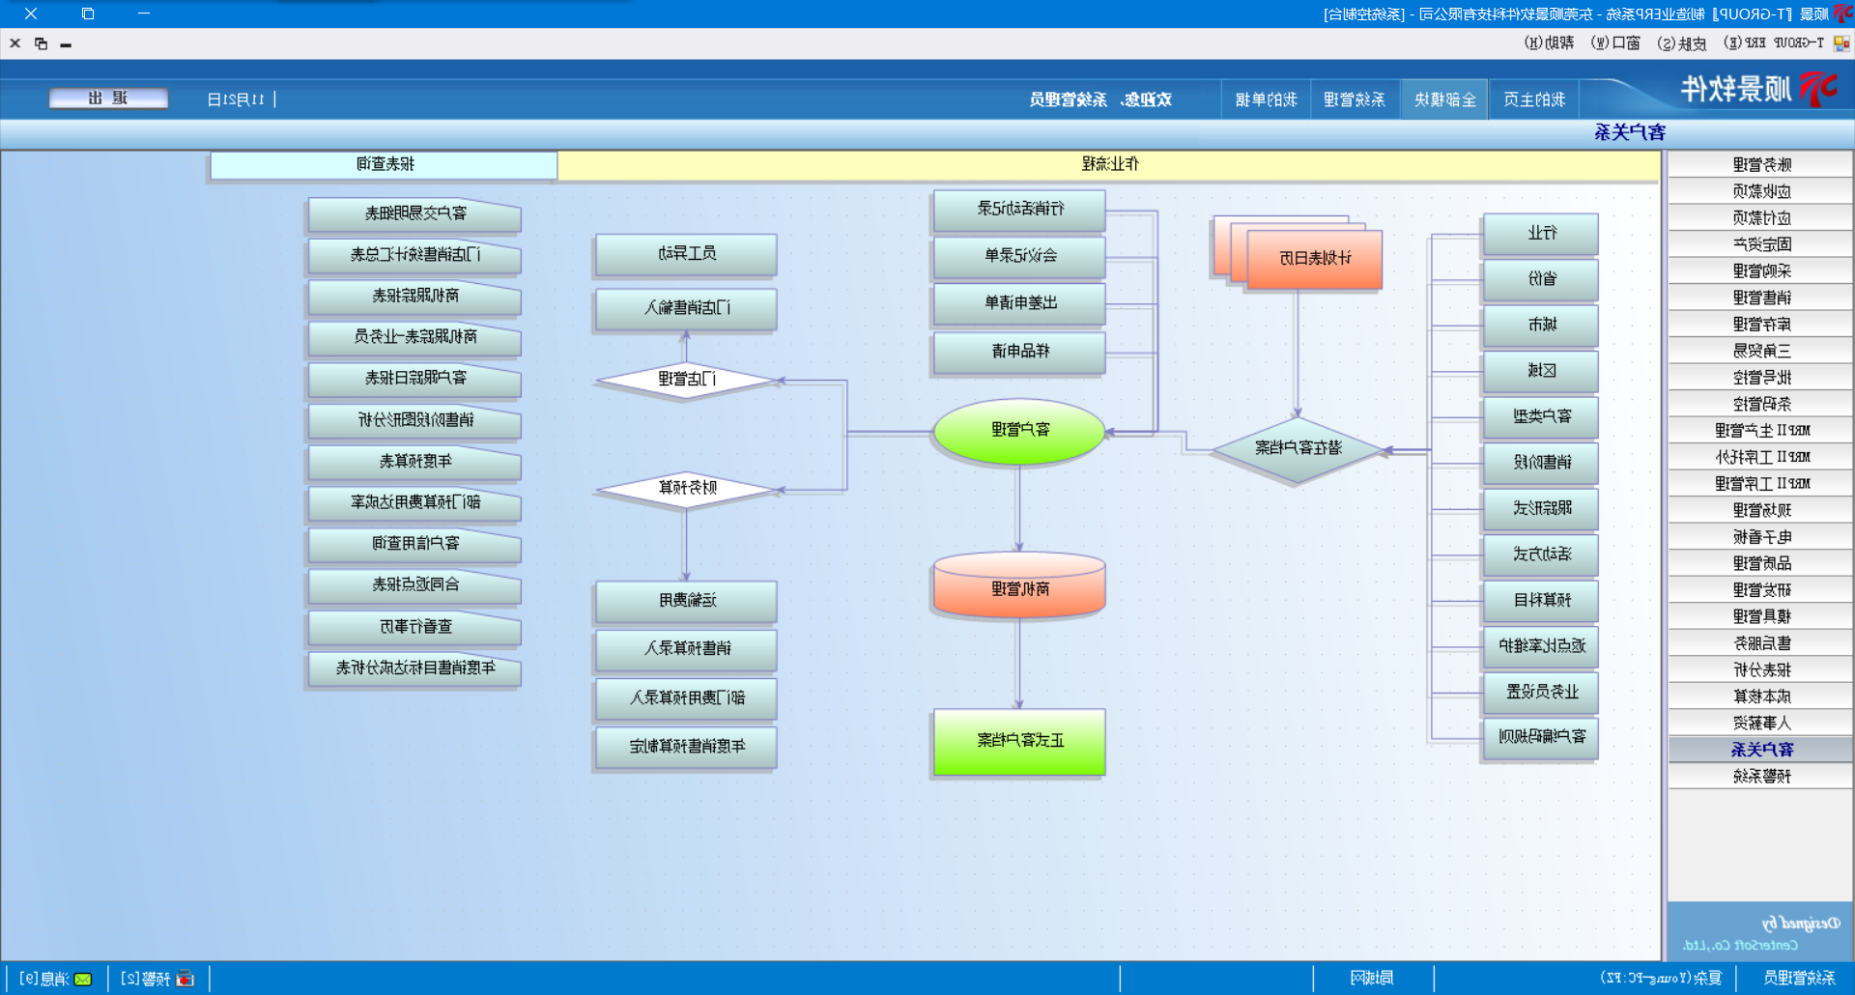Open the 商机管理 cylinder node

(x=1019, y=587)
